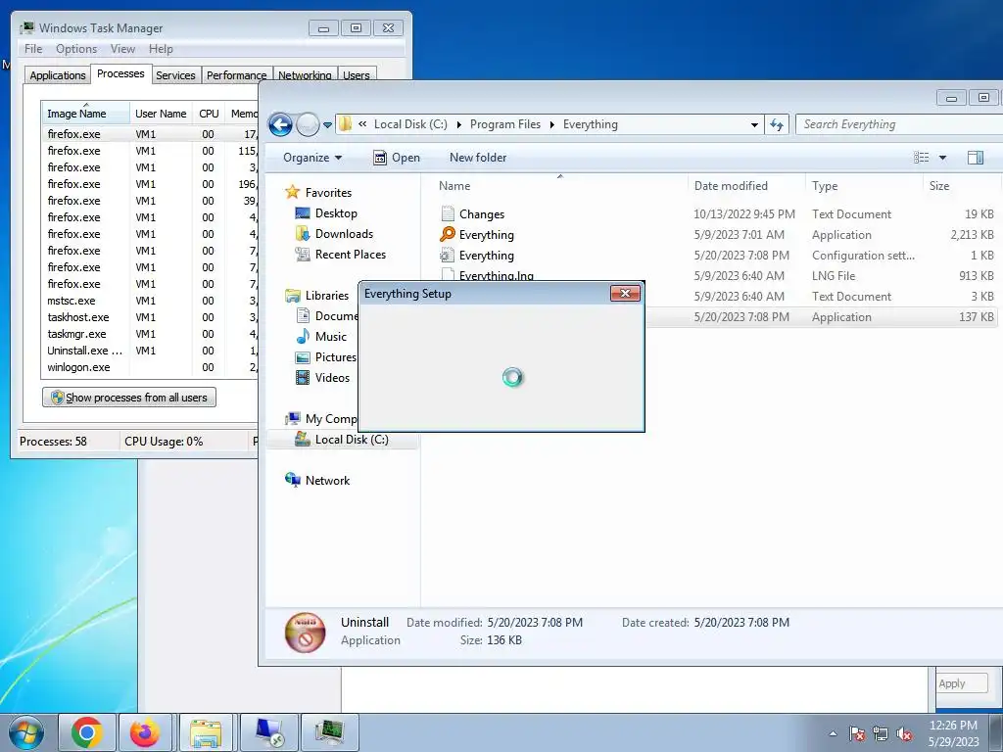Viewport: 1003px width, 752px height.
Task: Switch to the Performance tab
Action: tap(236, 74)
